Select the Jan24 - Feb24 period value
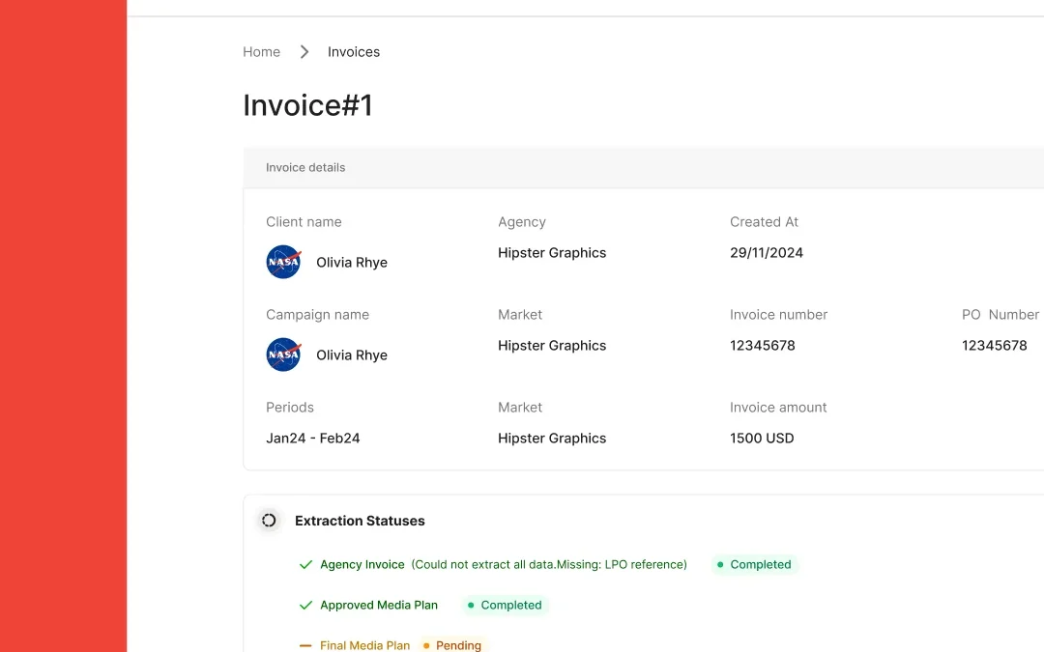1044x652 pixels. [313, 438]
